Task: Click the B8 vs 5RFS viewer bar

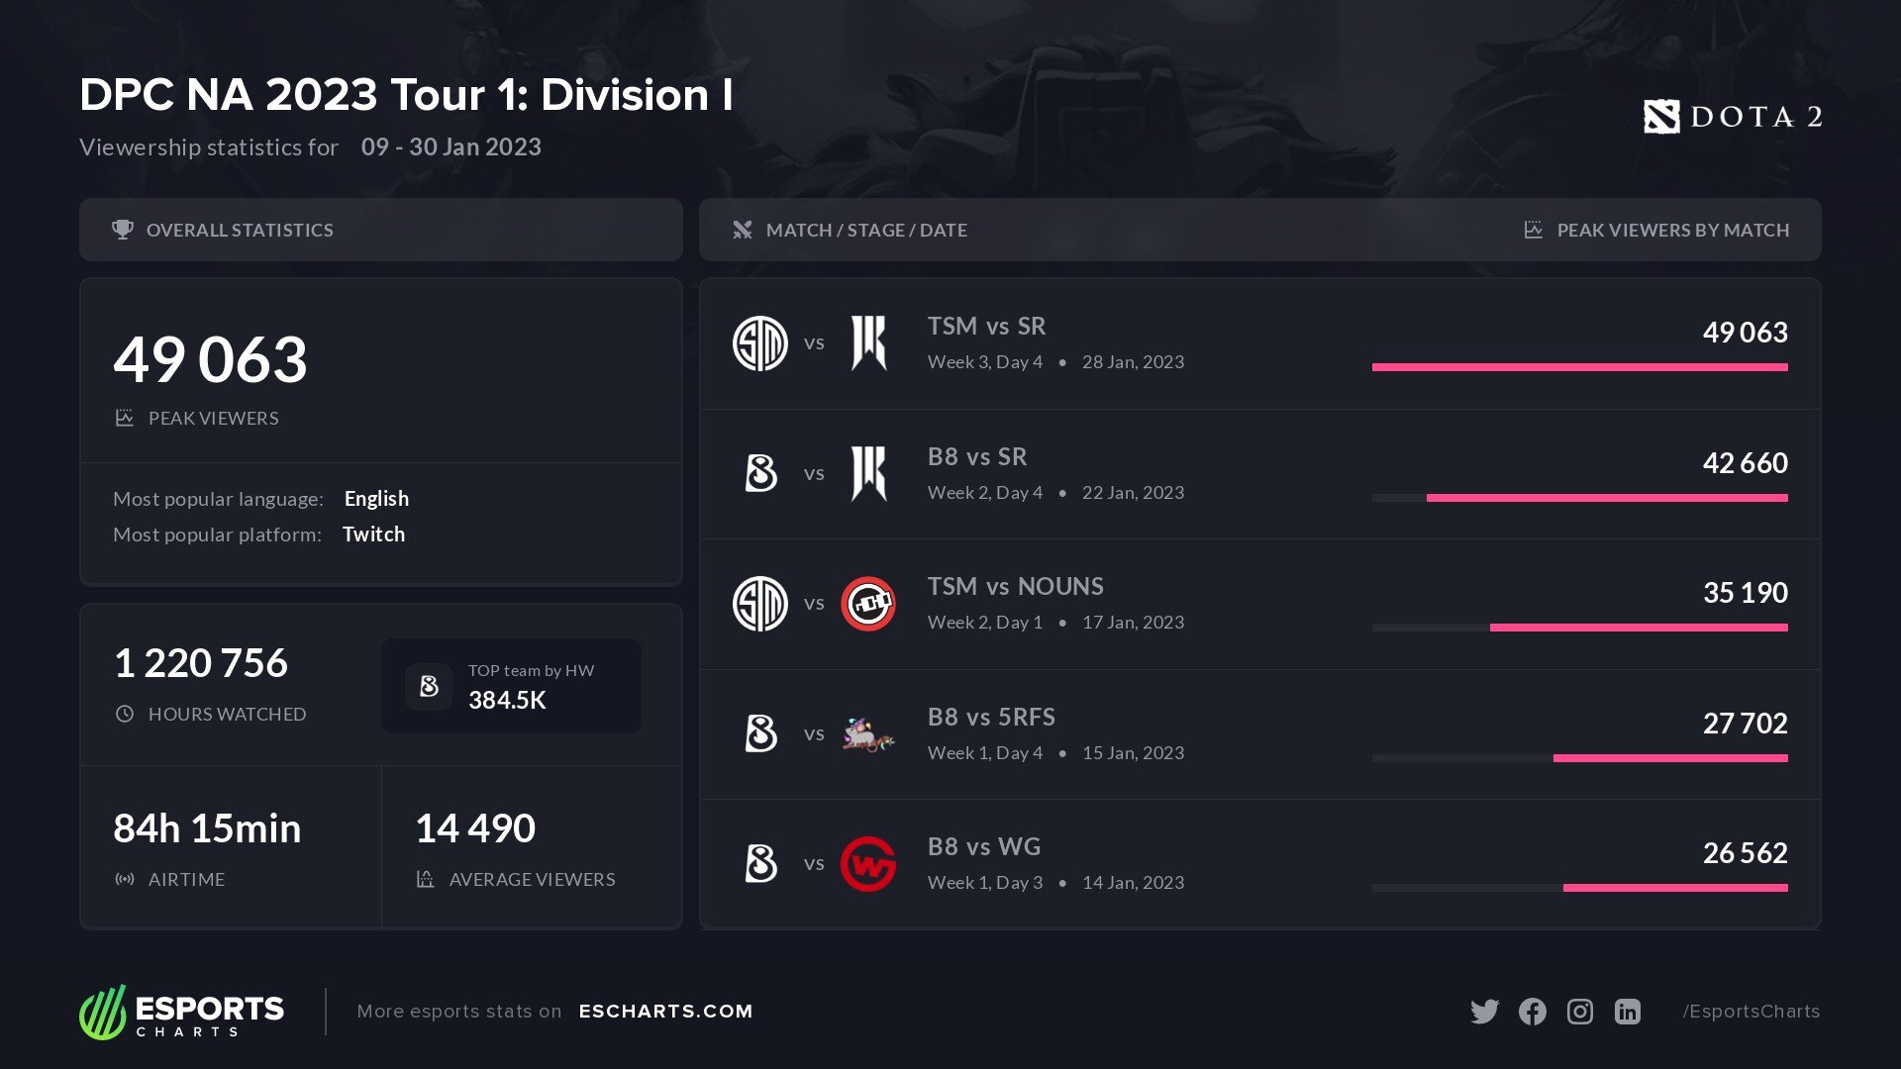Action: [1670, 758]
